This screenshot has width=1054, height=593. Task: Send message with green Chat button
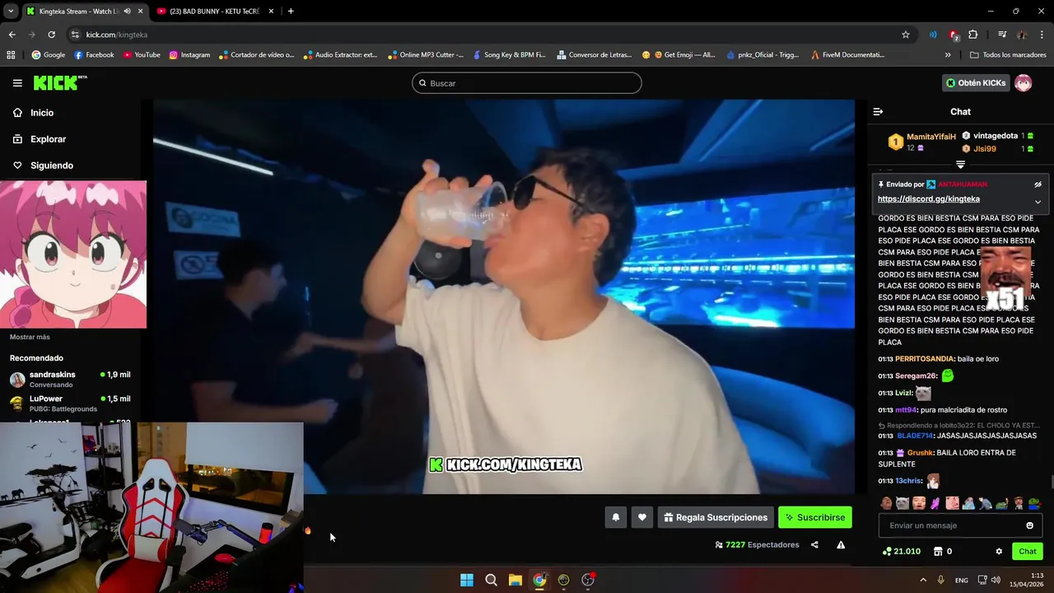(1028, 551)
